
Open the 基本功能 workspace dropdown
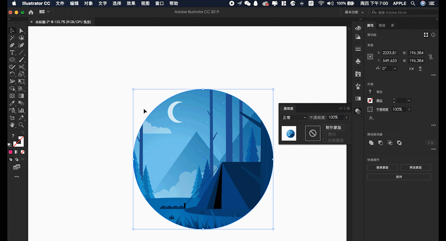point(353,12)
